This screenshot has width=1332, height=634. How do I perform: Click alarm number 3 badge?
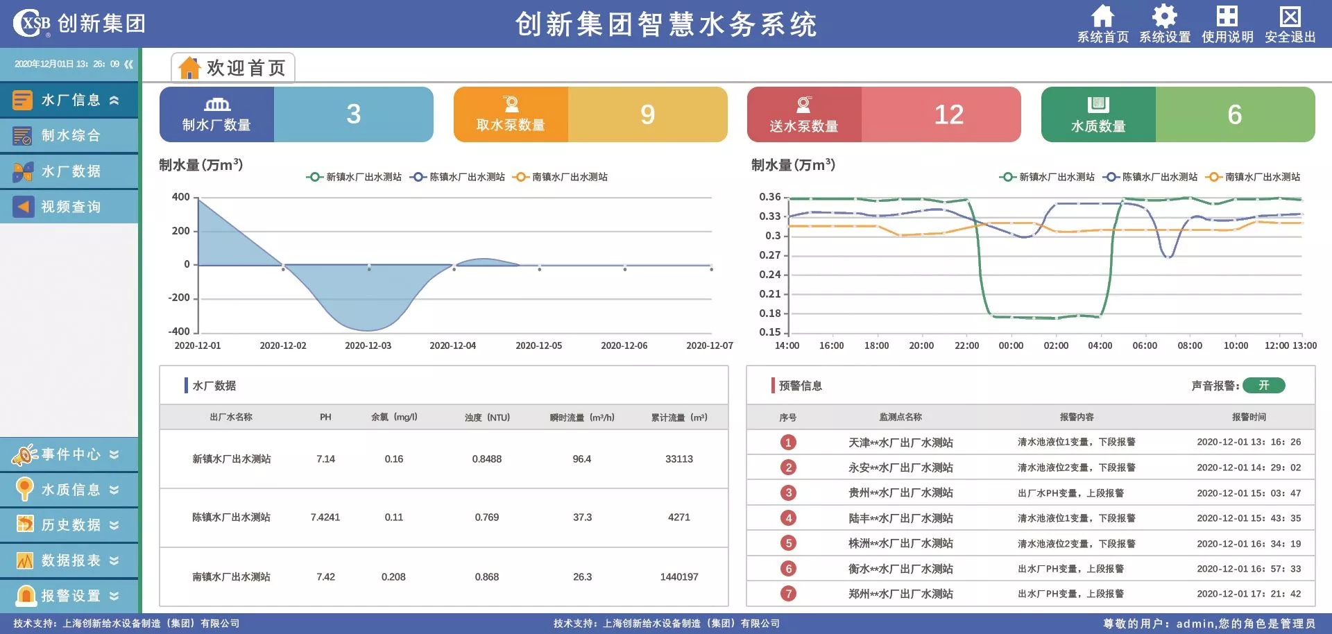tap(788, 492)
